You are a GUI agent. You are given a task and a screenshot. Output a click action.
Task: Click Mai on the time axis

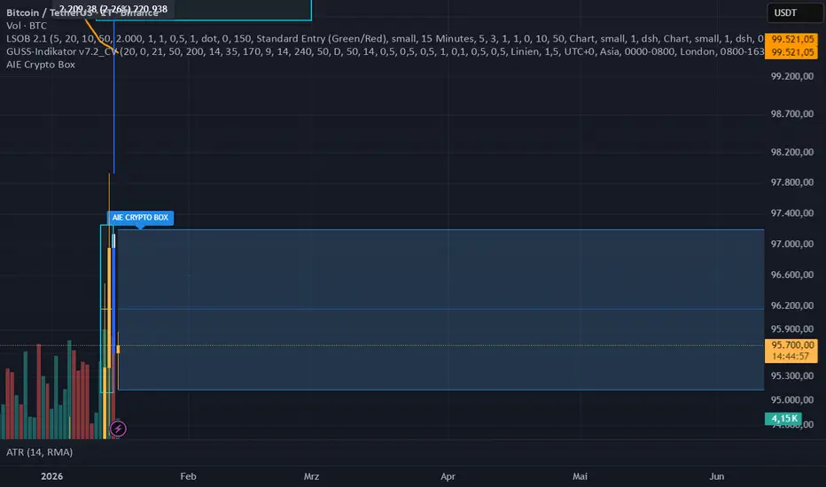coord(581,476)
